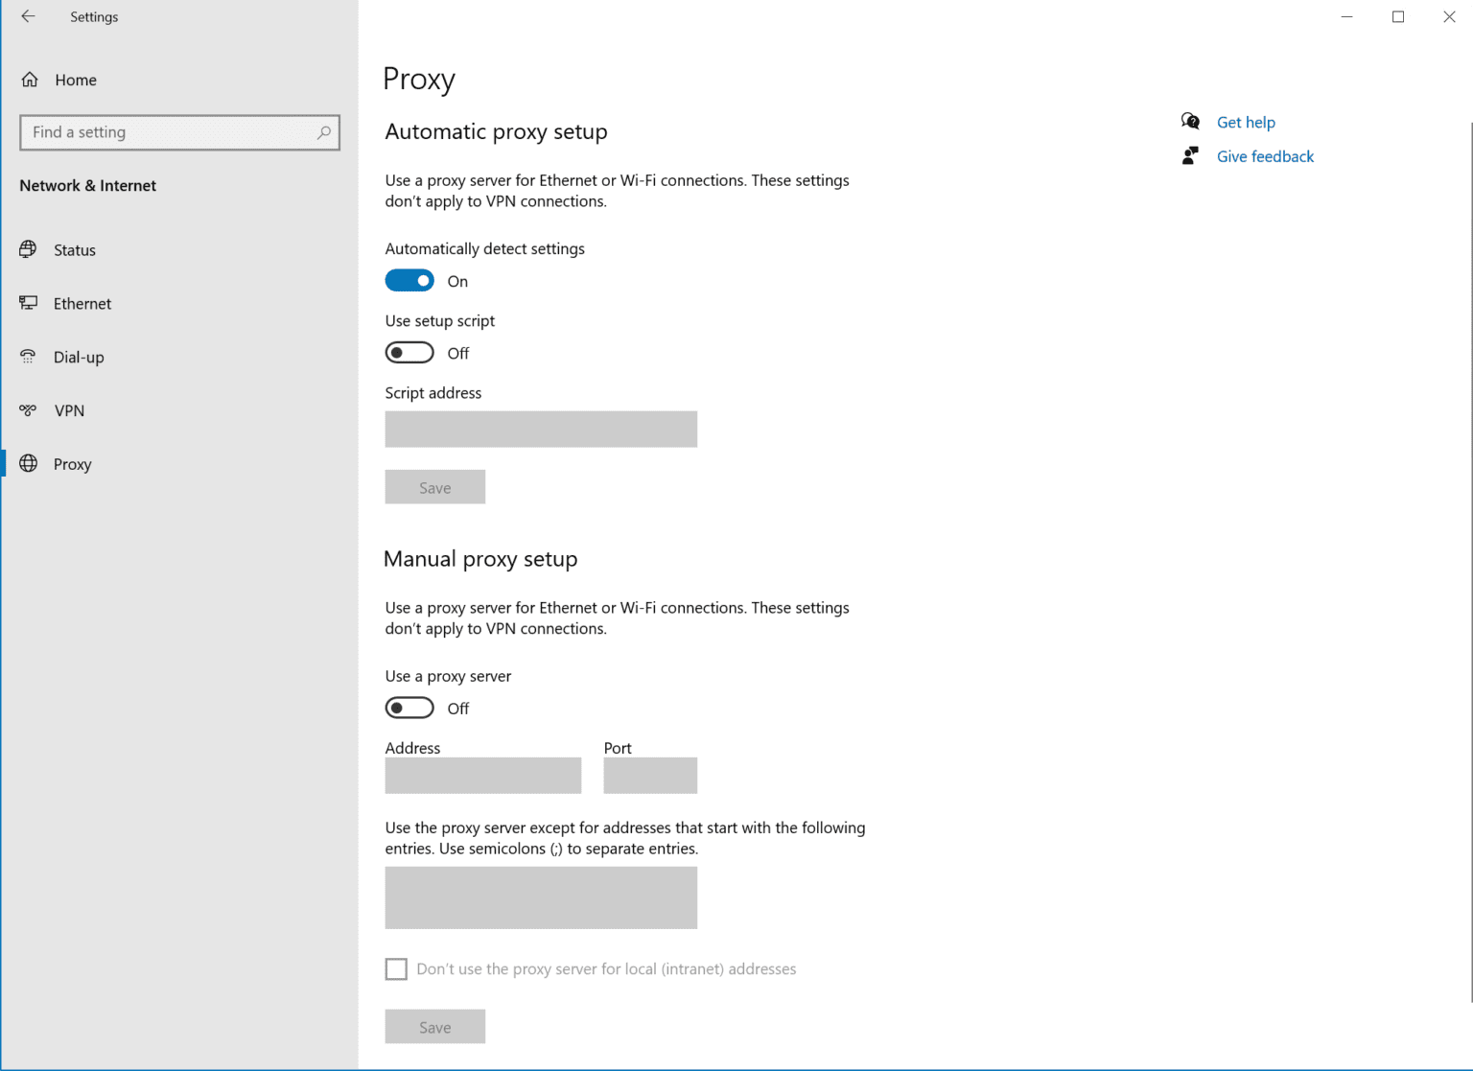1473x1071 pixels.
Task: Select the VPN icon in the sidebar
Action: (x=29, y=410)
